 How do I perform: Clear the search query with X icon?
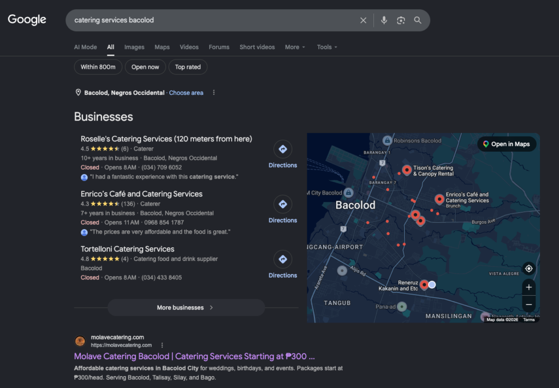(x=363, y=20)
